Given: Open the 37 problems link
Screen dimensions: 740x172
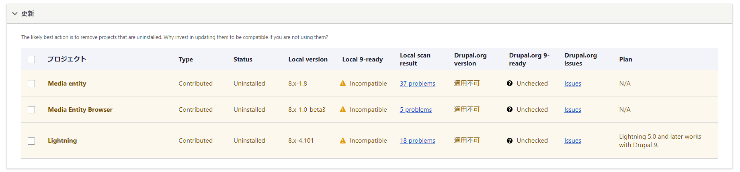Looking at the screenshot, I should [417, 83].
